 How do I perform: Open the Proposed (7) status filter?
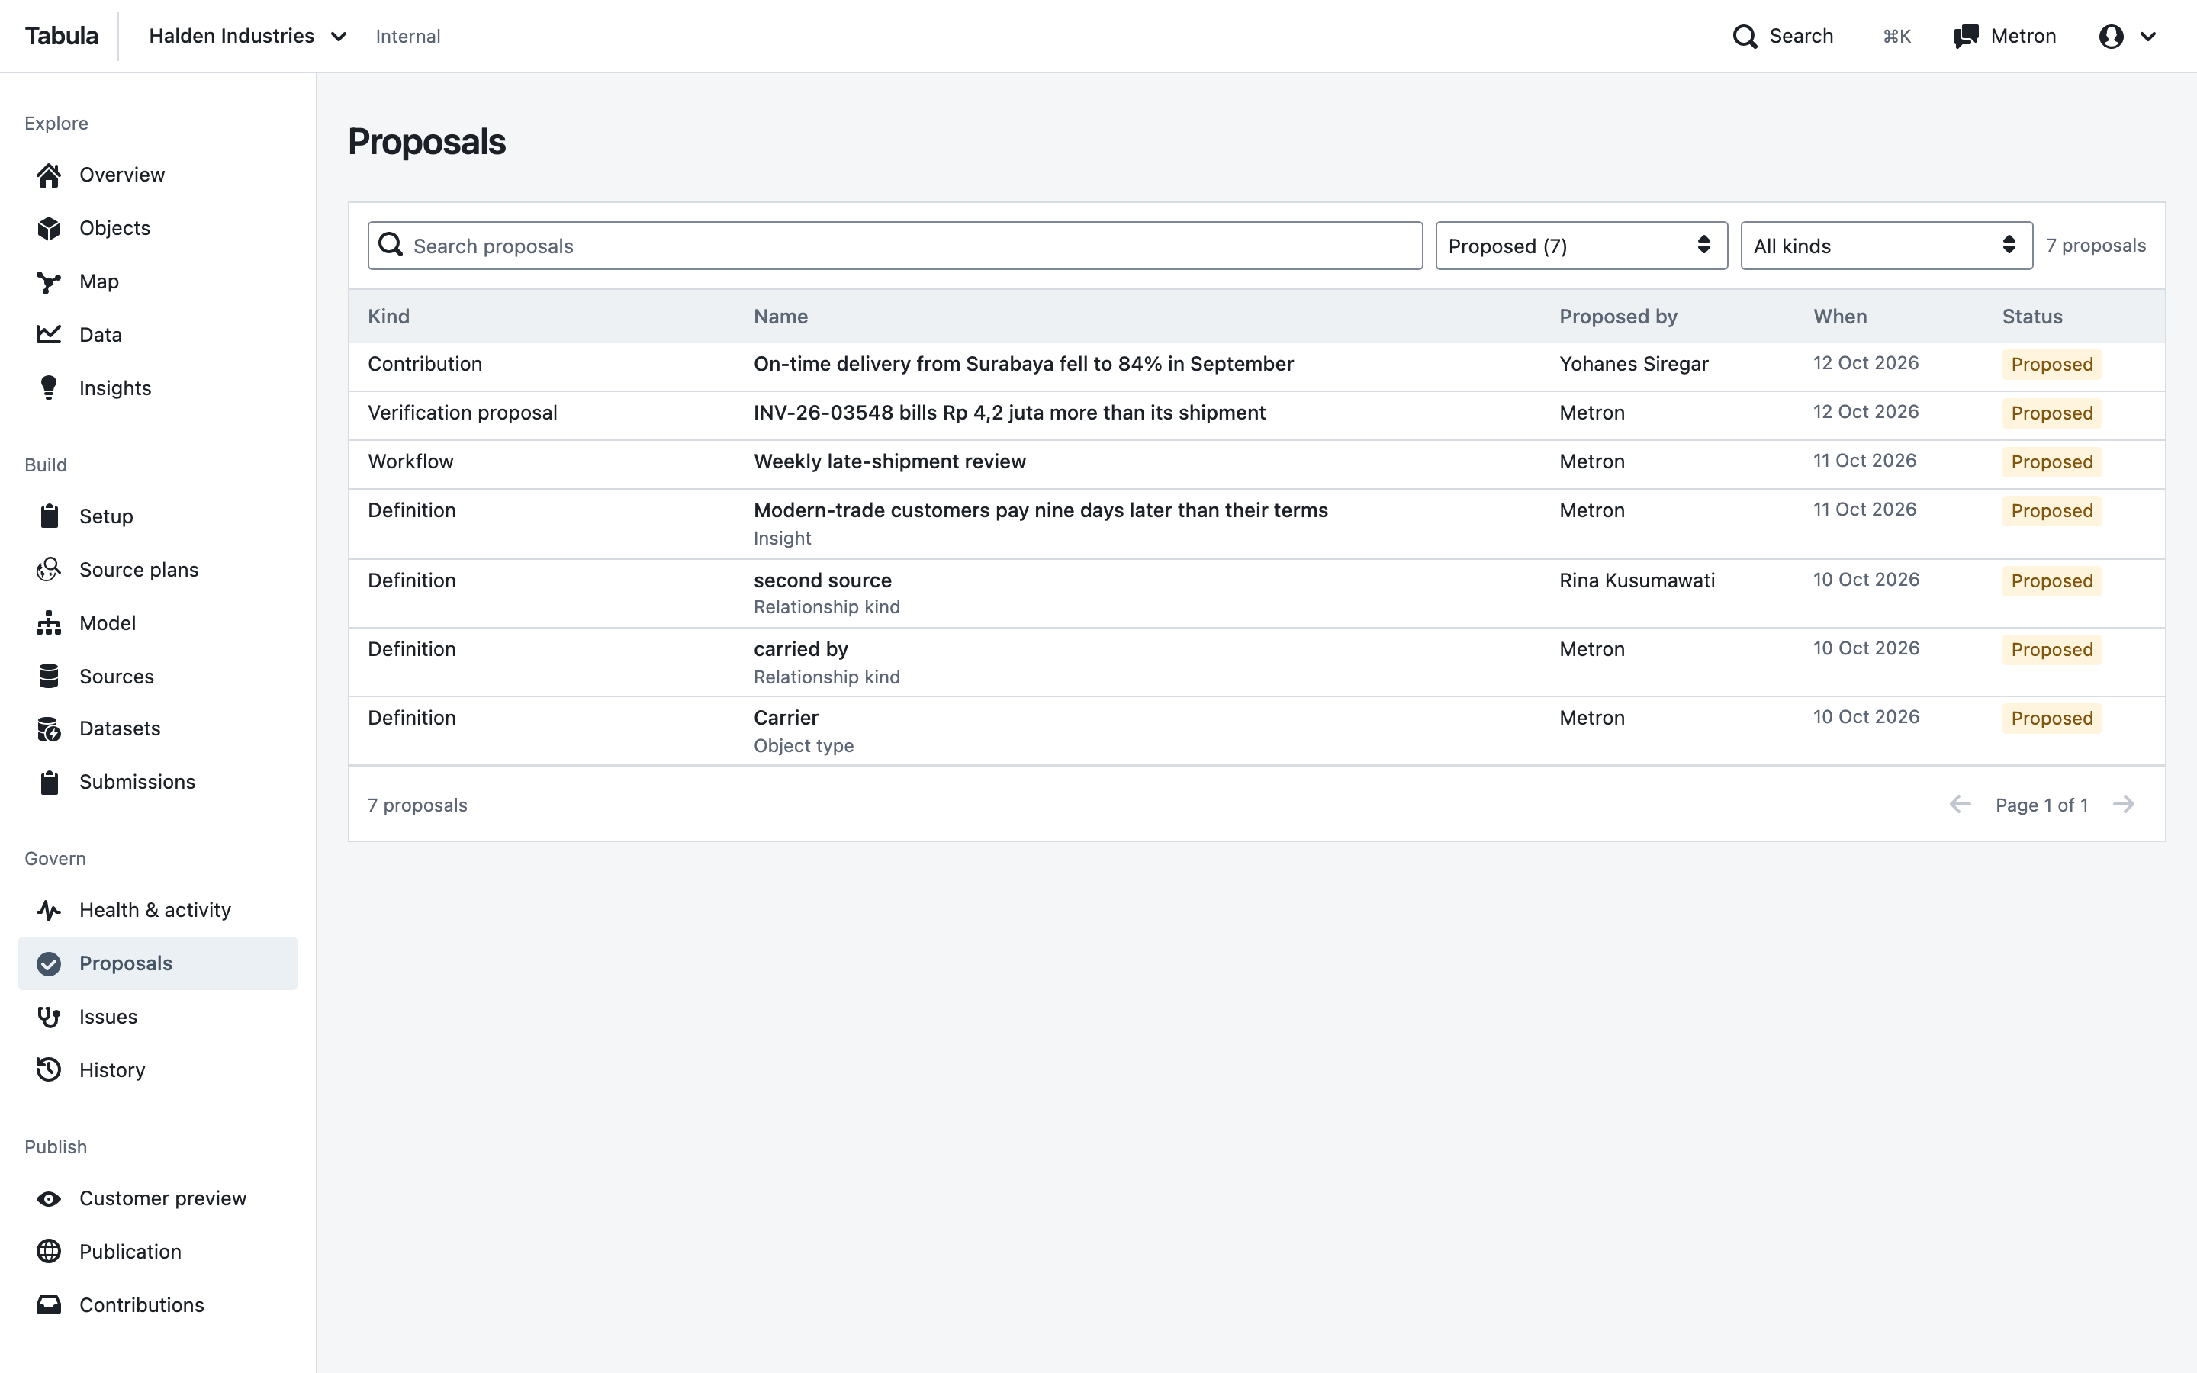coord(1581,246)
